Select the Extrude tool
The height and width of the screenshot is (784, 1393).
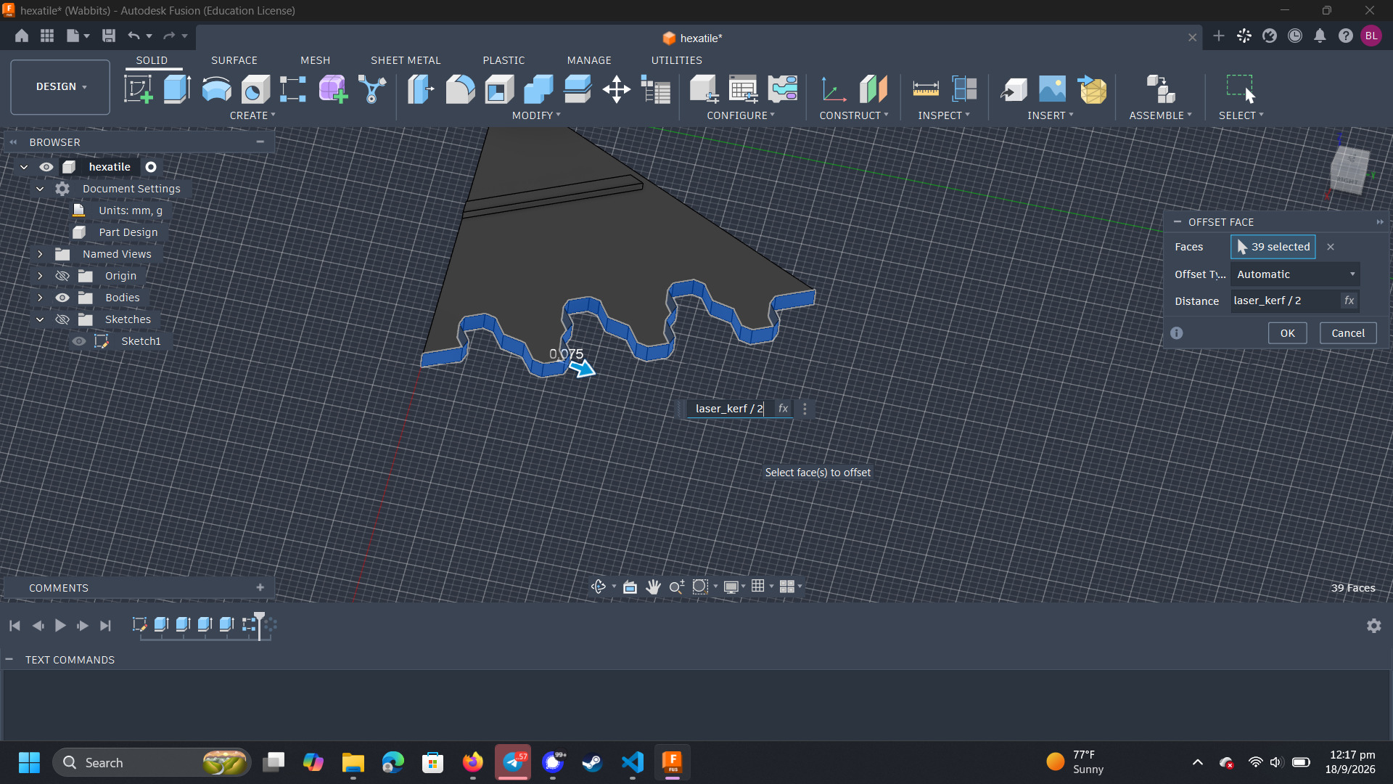click(177, 89)
